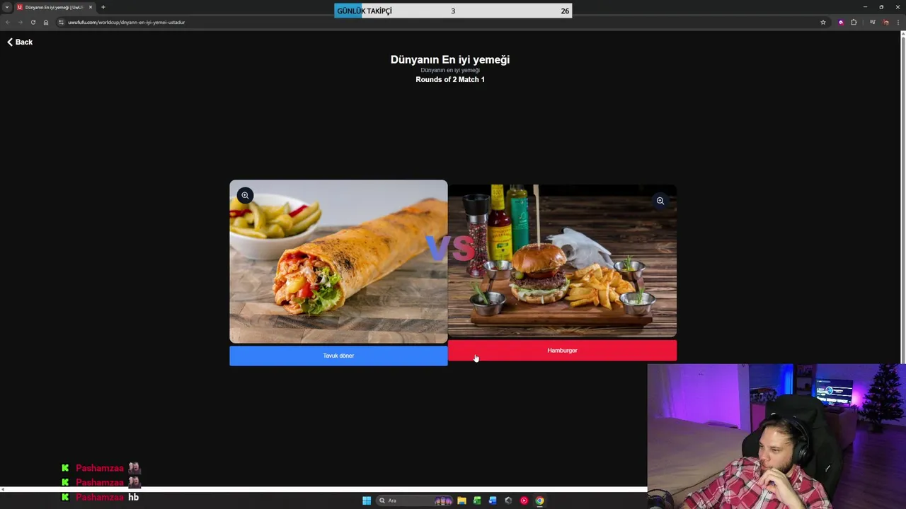Image resolution: width=906 pixels, height=509 pixels.
Task: Open Chrome from the taskbar
Action: (539, 501)
